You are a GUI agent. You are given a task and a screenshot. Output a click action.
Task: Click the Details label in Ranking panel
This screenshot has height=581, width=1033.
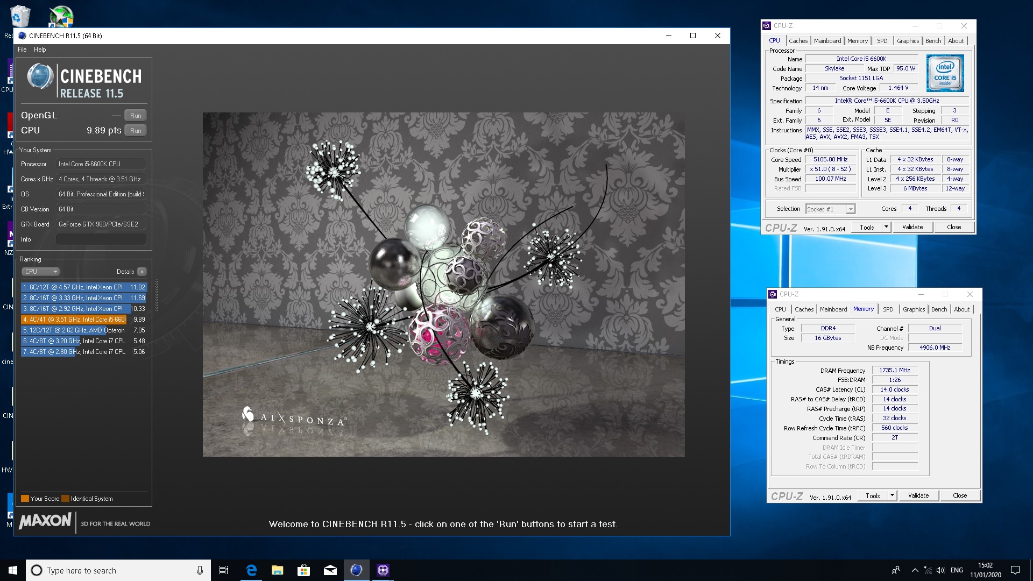coord(125,272)
